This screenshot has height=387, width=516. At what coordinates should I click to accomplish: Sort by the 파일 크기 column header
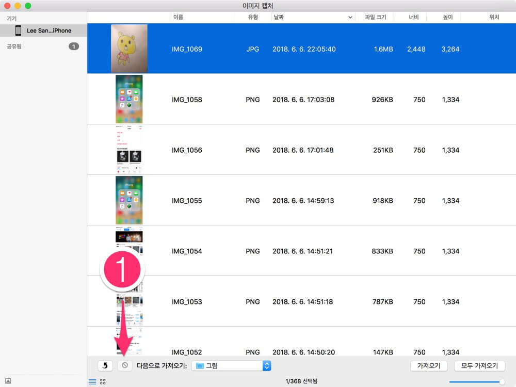(x=376, y=17)
